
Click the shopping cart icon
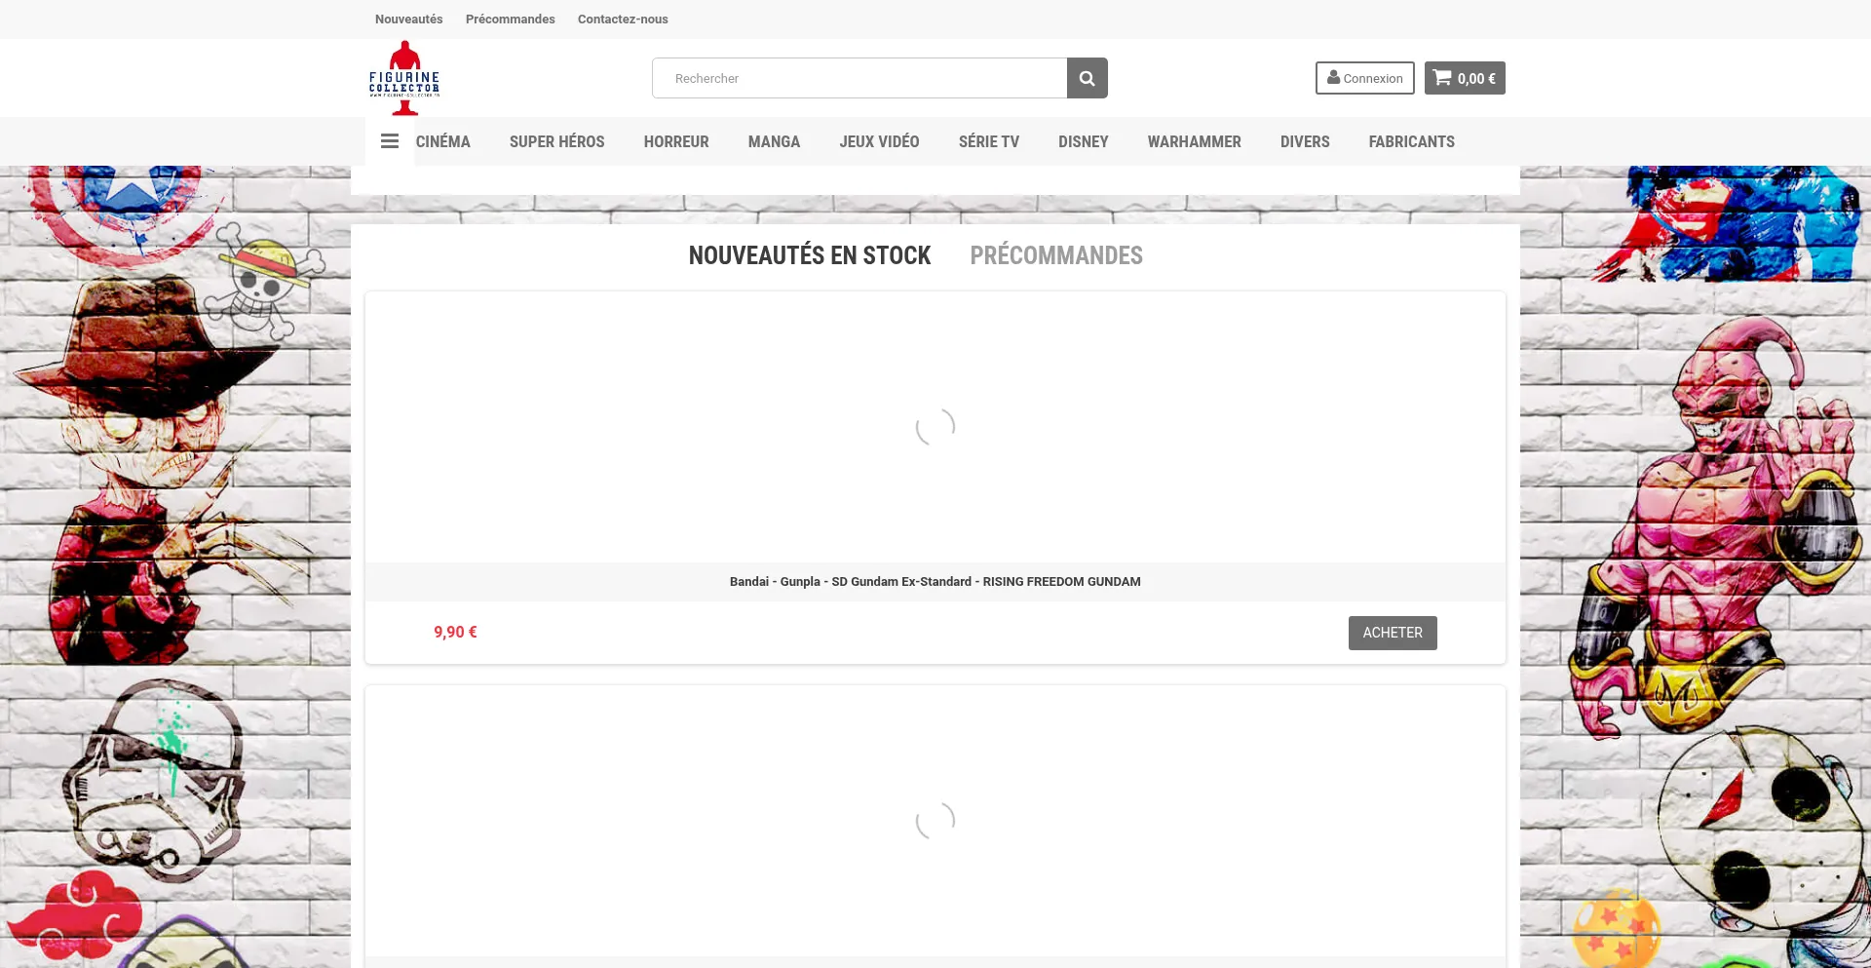coord(1442,77)
